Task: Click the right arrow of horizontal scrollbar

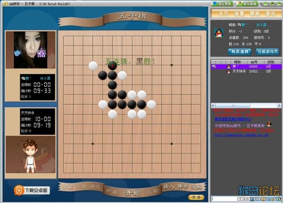Action: [279, 106]
